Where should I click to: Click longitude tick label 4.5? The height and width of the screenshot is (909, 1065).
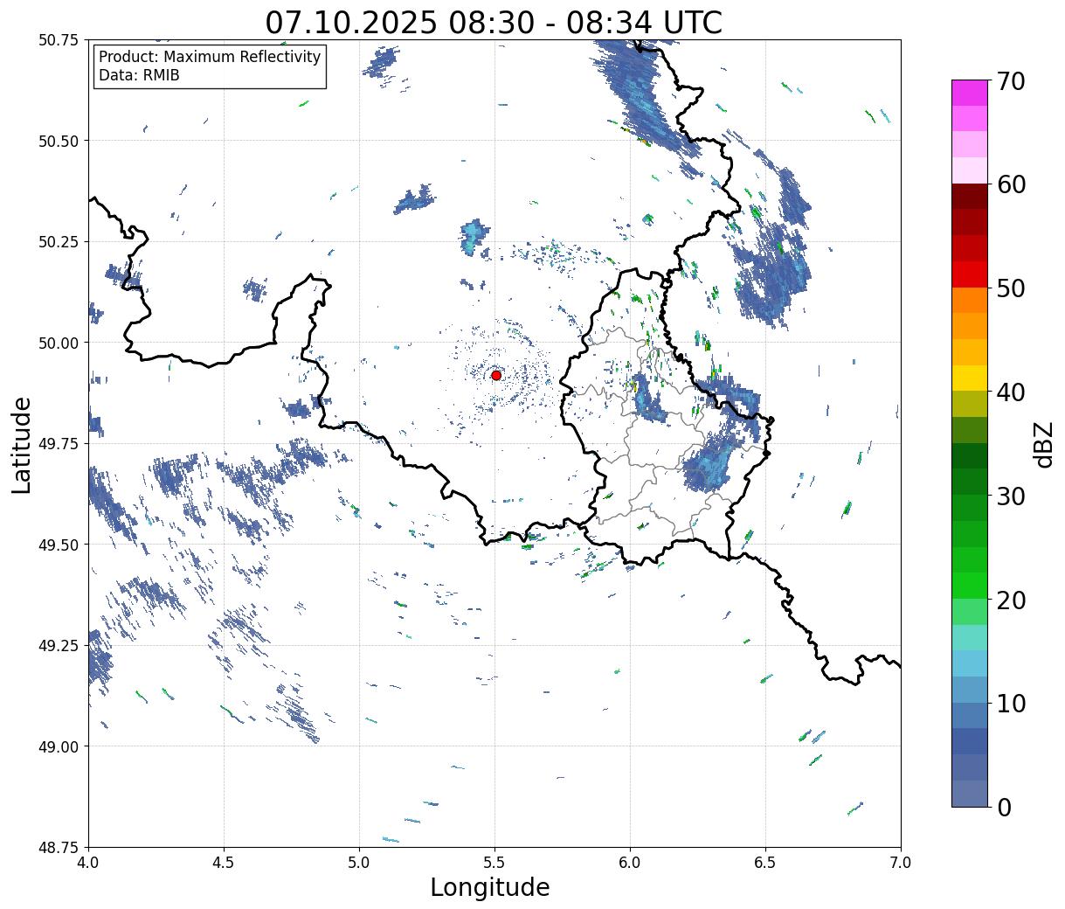224,863
